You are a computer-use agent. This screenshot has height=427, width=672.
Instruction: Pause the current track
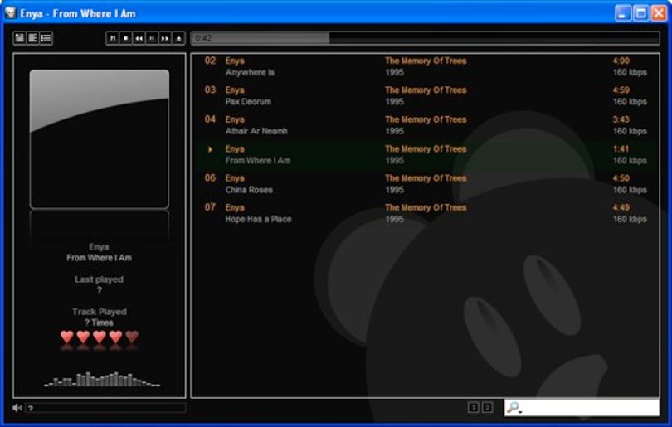[x=152, y=38]
